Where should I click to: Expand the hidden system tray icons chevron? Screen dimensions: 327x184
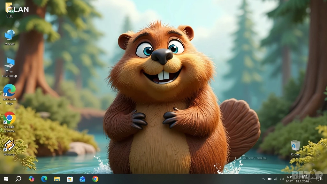(263, 179)
